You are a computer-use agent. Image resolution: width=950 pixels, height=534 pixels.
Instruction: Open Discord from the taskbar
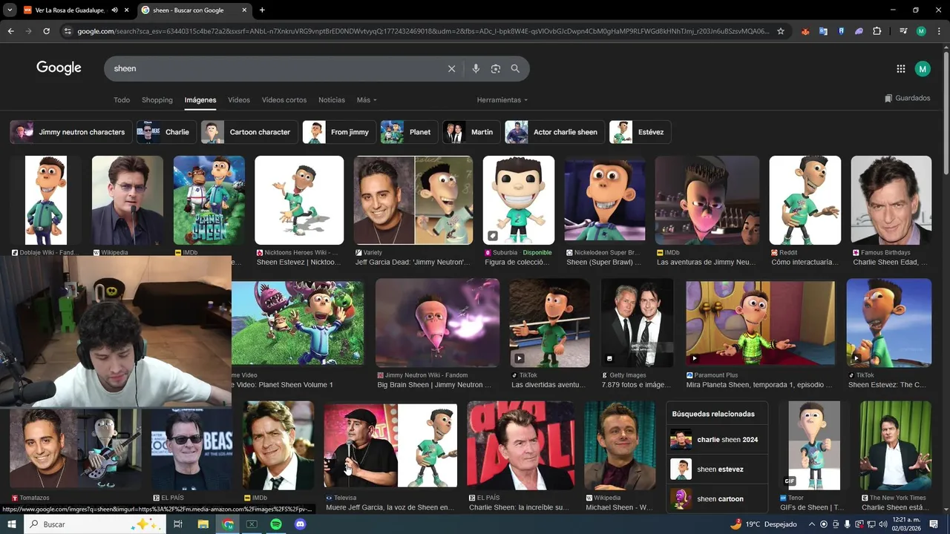[x=300, y=524]
